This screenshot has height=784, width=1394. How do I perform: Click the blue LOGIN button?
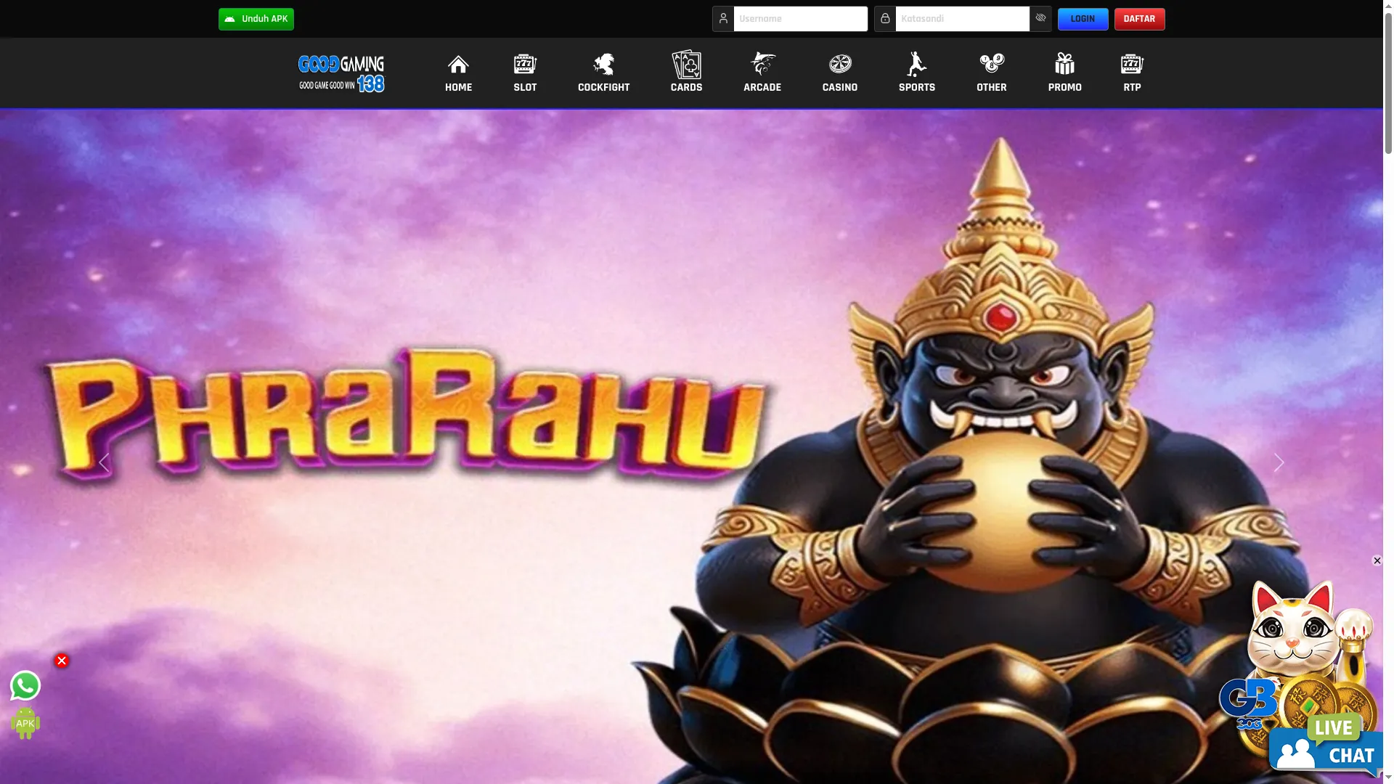click(x=1083, y=19)
